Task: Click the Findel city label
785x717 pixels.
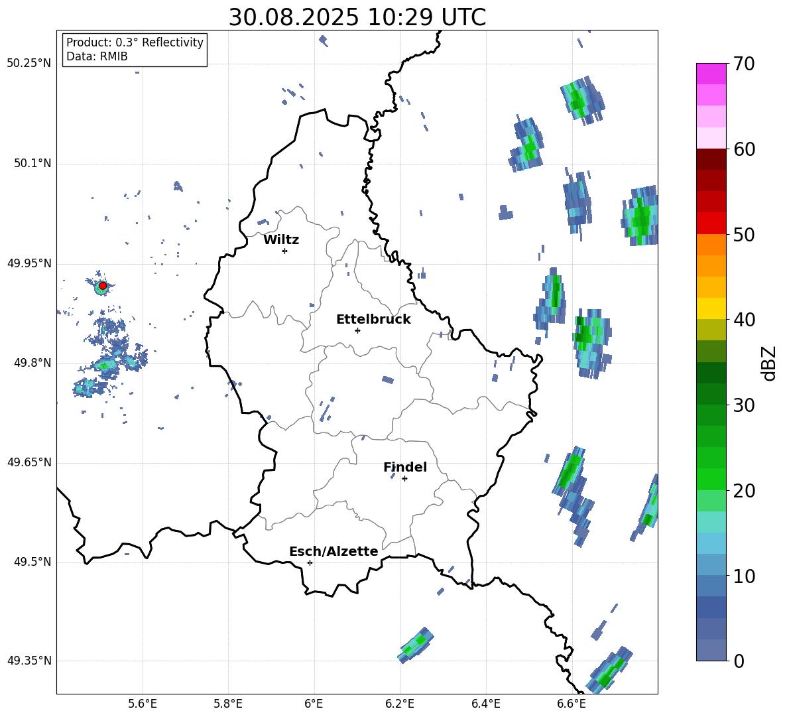Action: [405, 467]
